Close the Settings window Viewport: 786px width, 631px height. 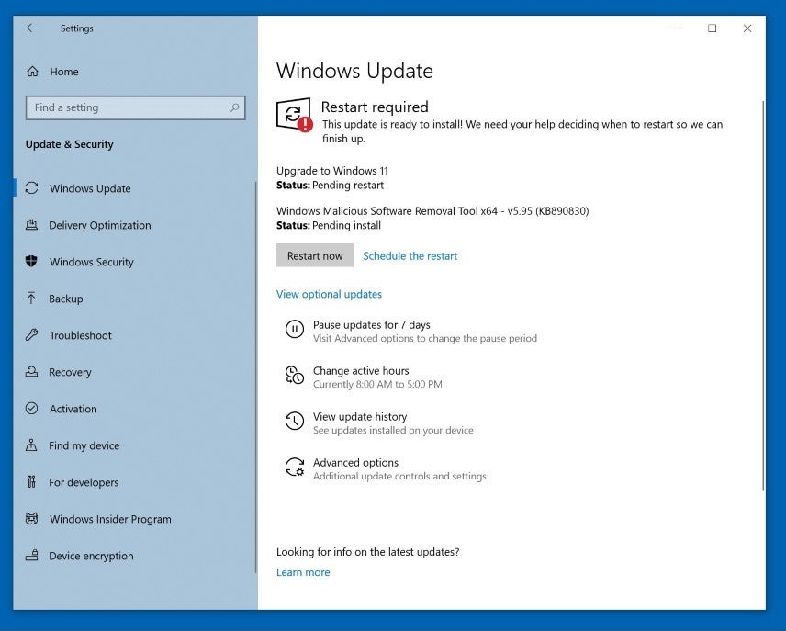747,28
